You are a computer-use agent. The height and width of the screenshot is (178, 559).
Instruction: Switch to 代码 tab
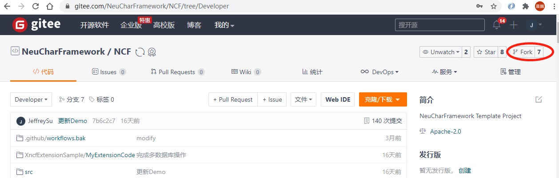tap(43, 72)
